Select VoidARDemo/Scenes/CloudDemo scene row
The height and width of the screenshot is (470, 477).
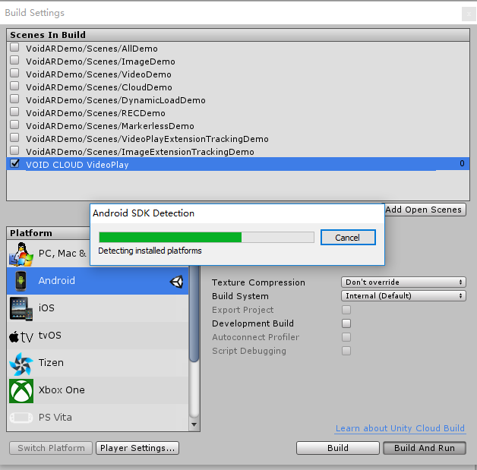[x=238, y=87]
